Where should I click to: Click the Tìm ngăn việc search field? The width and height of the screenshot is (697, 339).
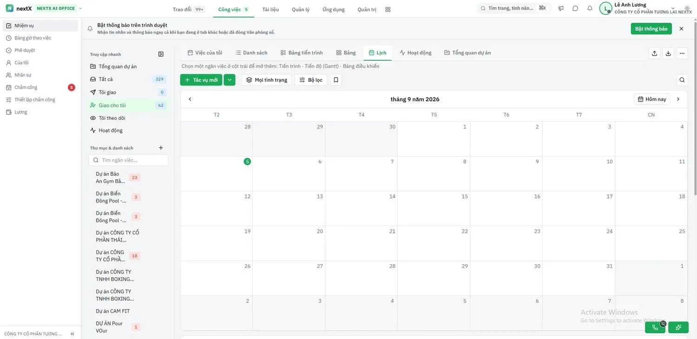point(128,160)
